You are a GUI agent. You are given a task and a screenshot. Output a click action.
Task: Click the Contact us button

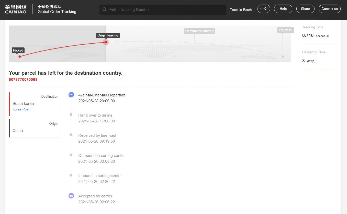(330, 9)
